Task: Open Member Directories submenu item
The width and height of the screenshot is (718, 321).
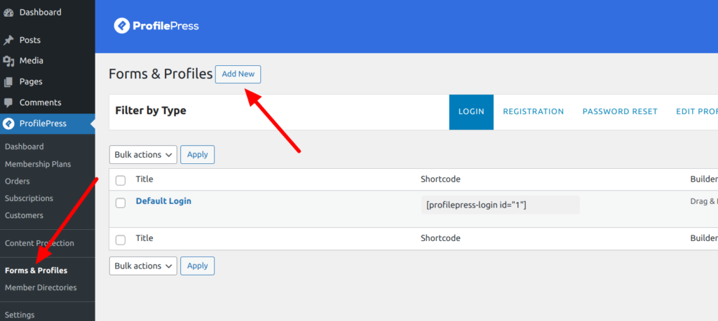Action: click(x=41, y=287)
